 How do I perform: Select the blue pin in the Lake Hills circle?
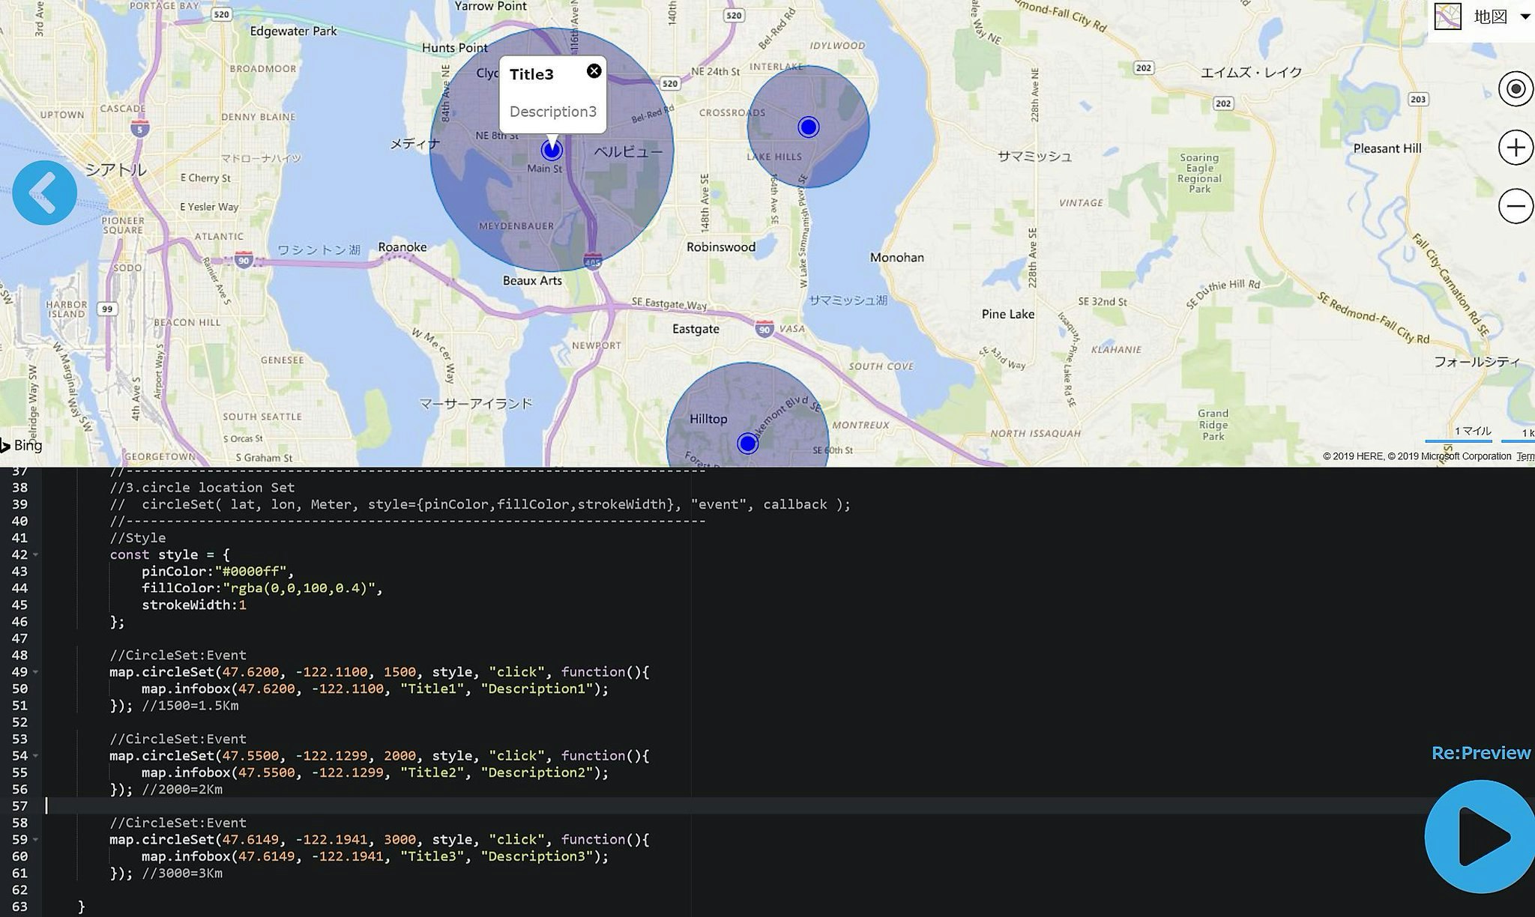[x=807, y=127]
